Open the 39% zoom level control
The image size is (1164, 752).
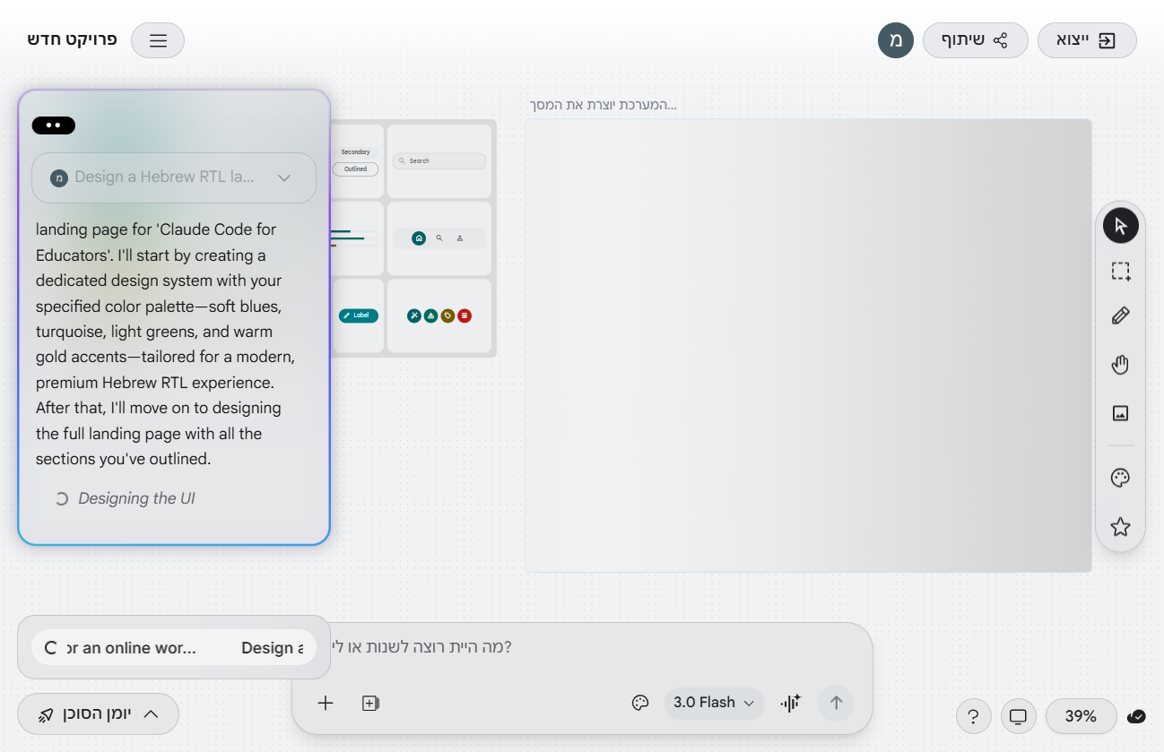1081,716
